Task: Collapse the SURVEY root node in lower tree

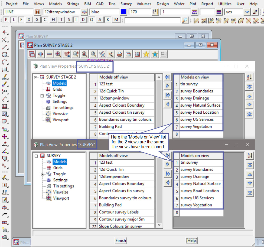Action: coord(36,156)
